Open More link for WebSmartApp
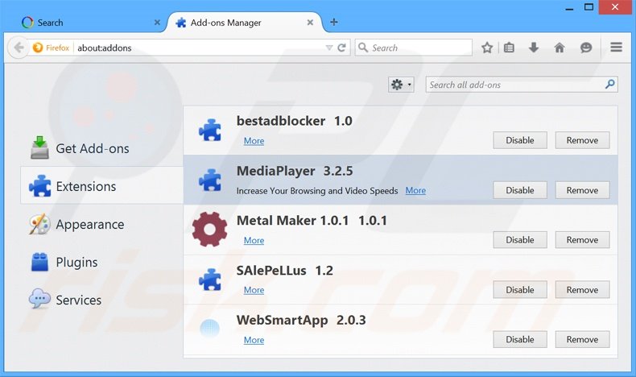This screenshot has height=377, width=636. coord(254,340)
